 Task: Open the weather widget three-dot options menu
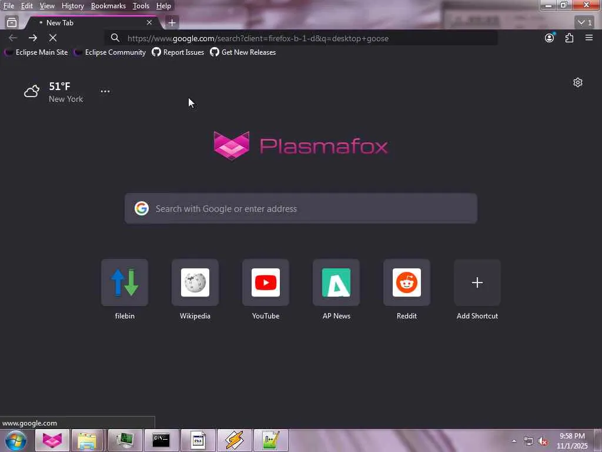tap(105, 91)
